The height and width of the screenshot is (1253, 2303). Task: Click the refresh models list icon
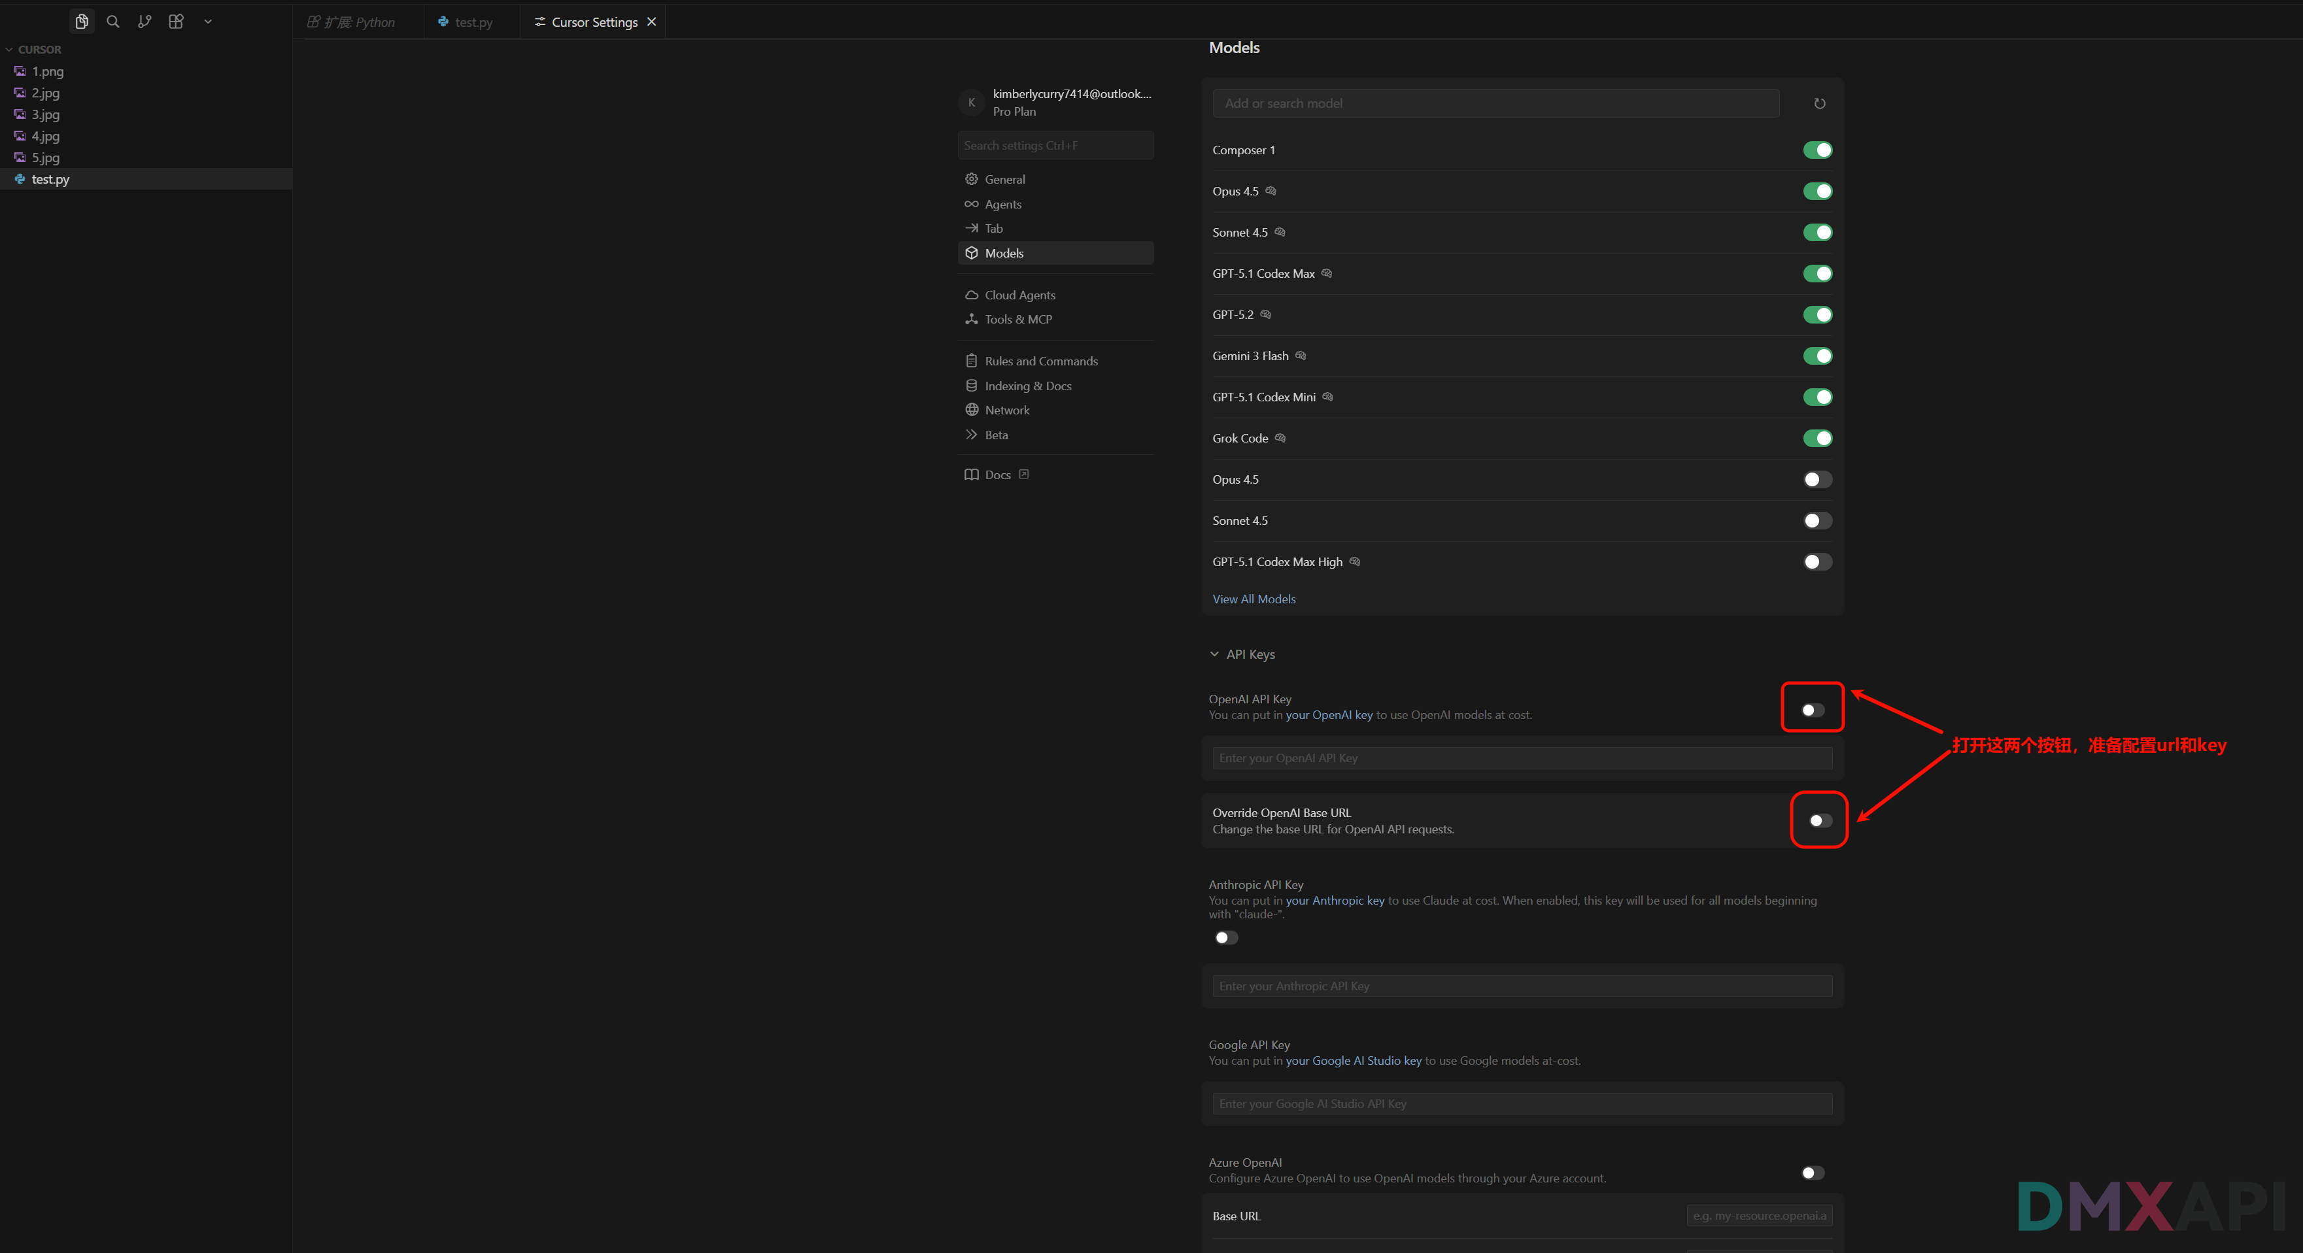pyautogui.click(x=1819, y=104)
